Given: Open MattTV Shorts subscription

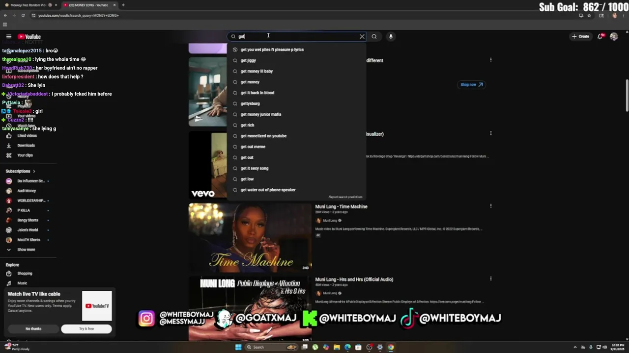Looking at the screenshot, I should pos(28,240).
